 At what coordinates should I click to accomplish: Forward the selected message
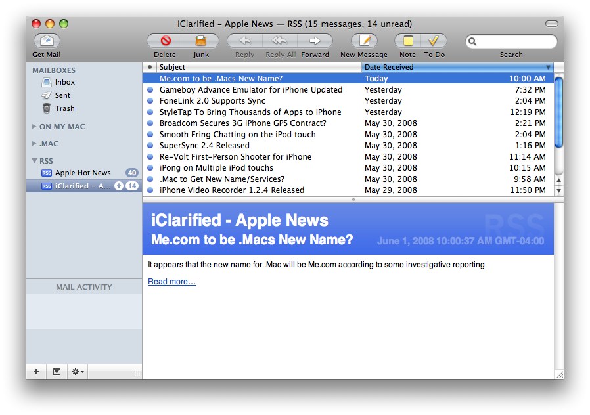[315, 41]
